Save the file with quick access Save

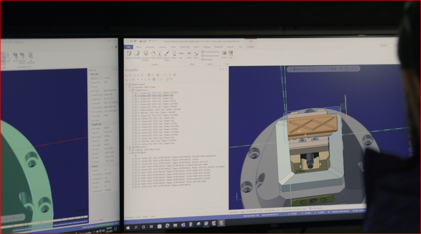131,41
